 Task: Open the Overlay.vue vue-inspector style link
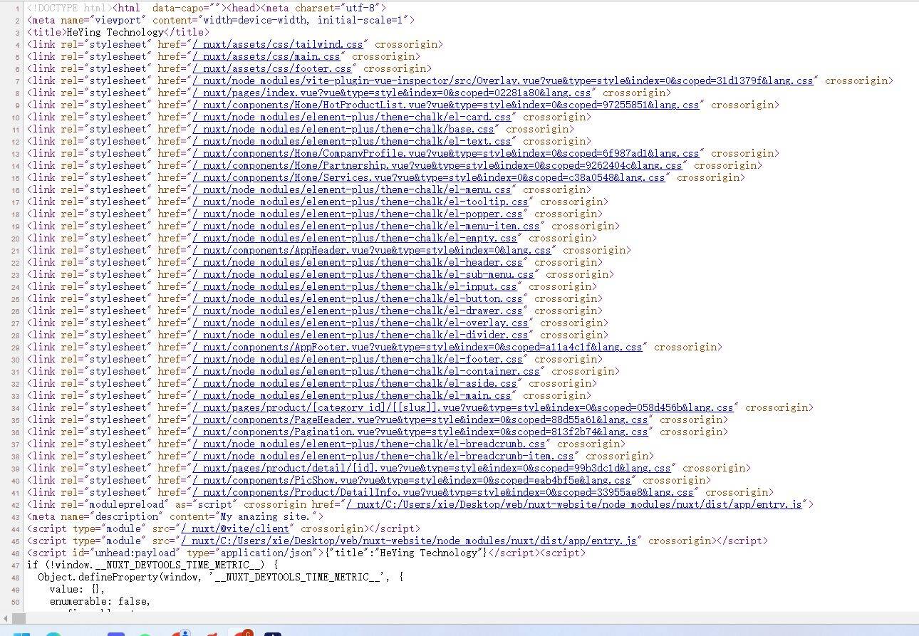point(503,80)
